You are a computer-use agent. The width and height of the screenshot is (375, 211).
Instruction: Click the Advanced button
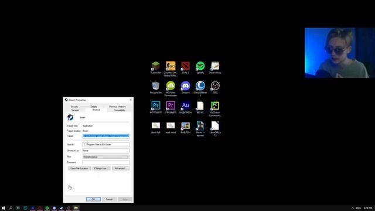coord(121,168)
